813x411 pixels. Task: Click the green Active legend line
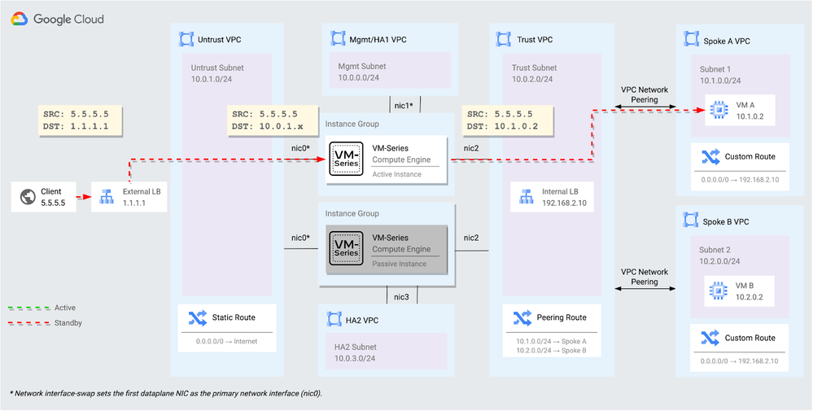pyautogui.click(x=28, y=308)
